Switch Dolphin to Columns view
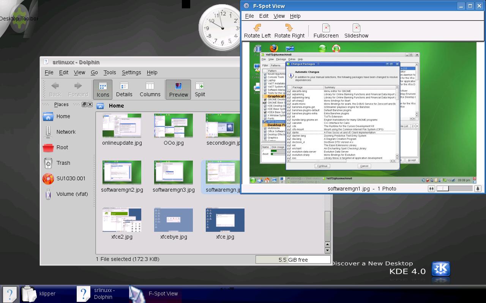 coord(150,90)
